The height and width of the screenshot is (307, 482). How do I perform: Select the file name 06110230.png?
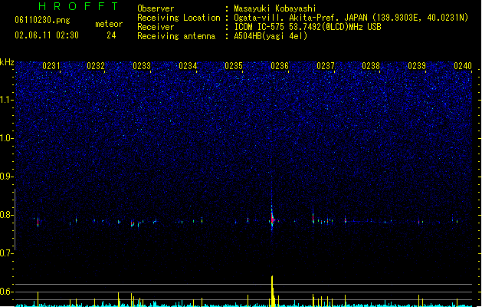tap(42, 20)
